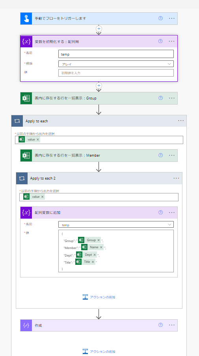The image size is (199, 356).
Task: Expand the アレイ type dropdown
Action: [x=116, y=64]
